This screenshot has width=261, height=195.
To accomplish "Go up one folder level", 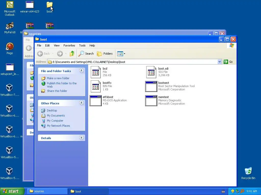I will [x=72, y=54].
